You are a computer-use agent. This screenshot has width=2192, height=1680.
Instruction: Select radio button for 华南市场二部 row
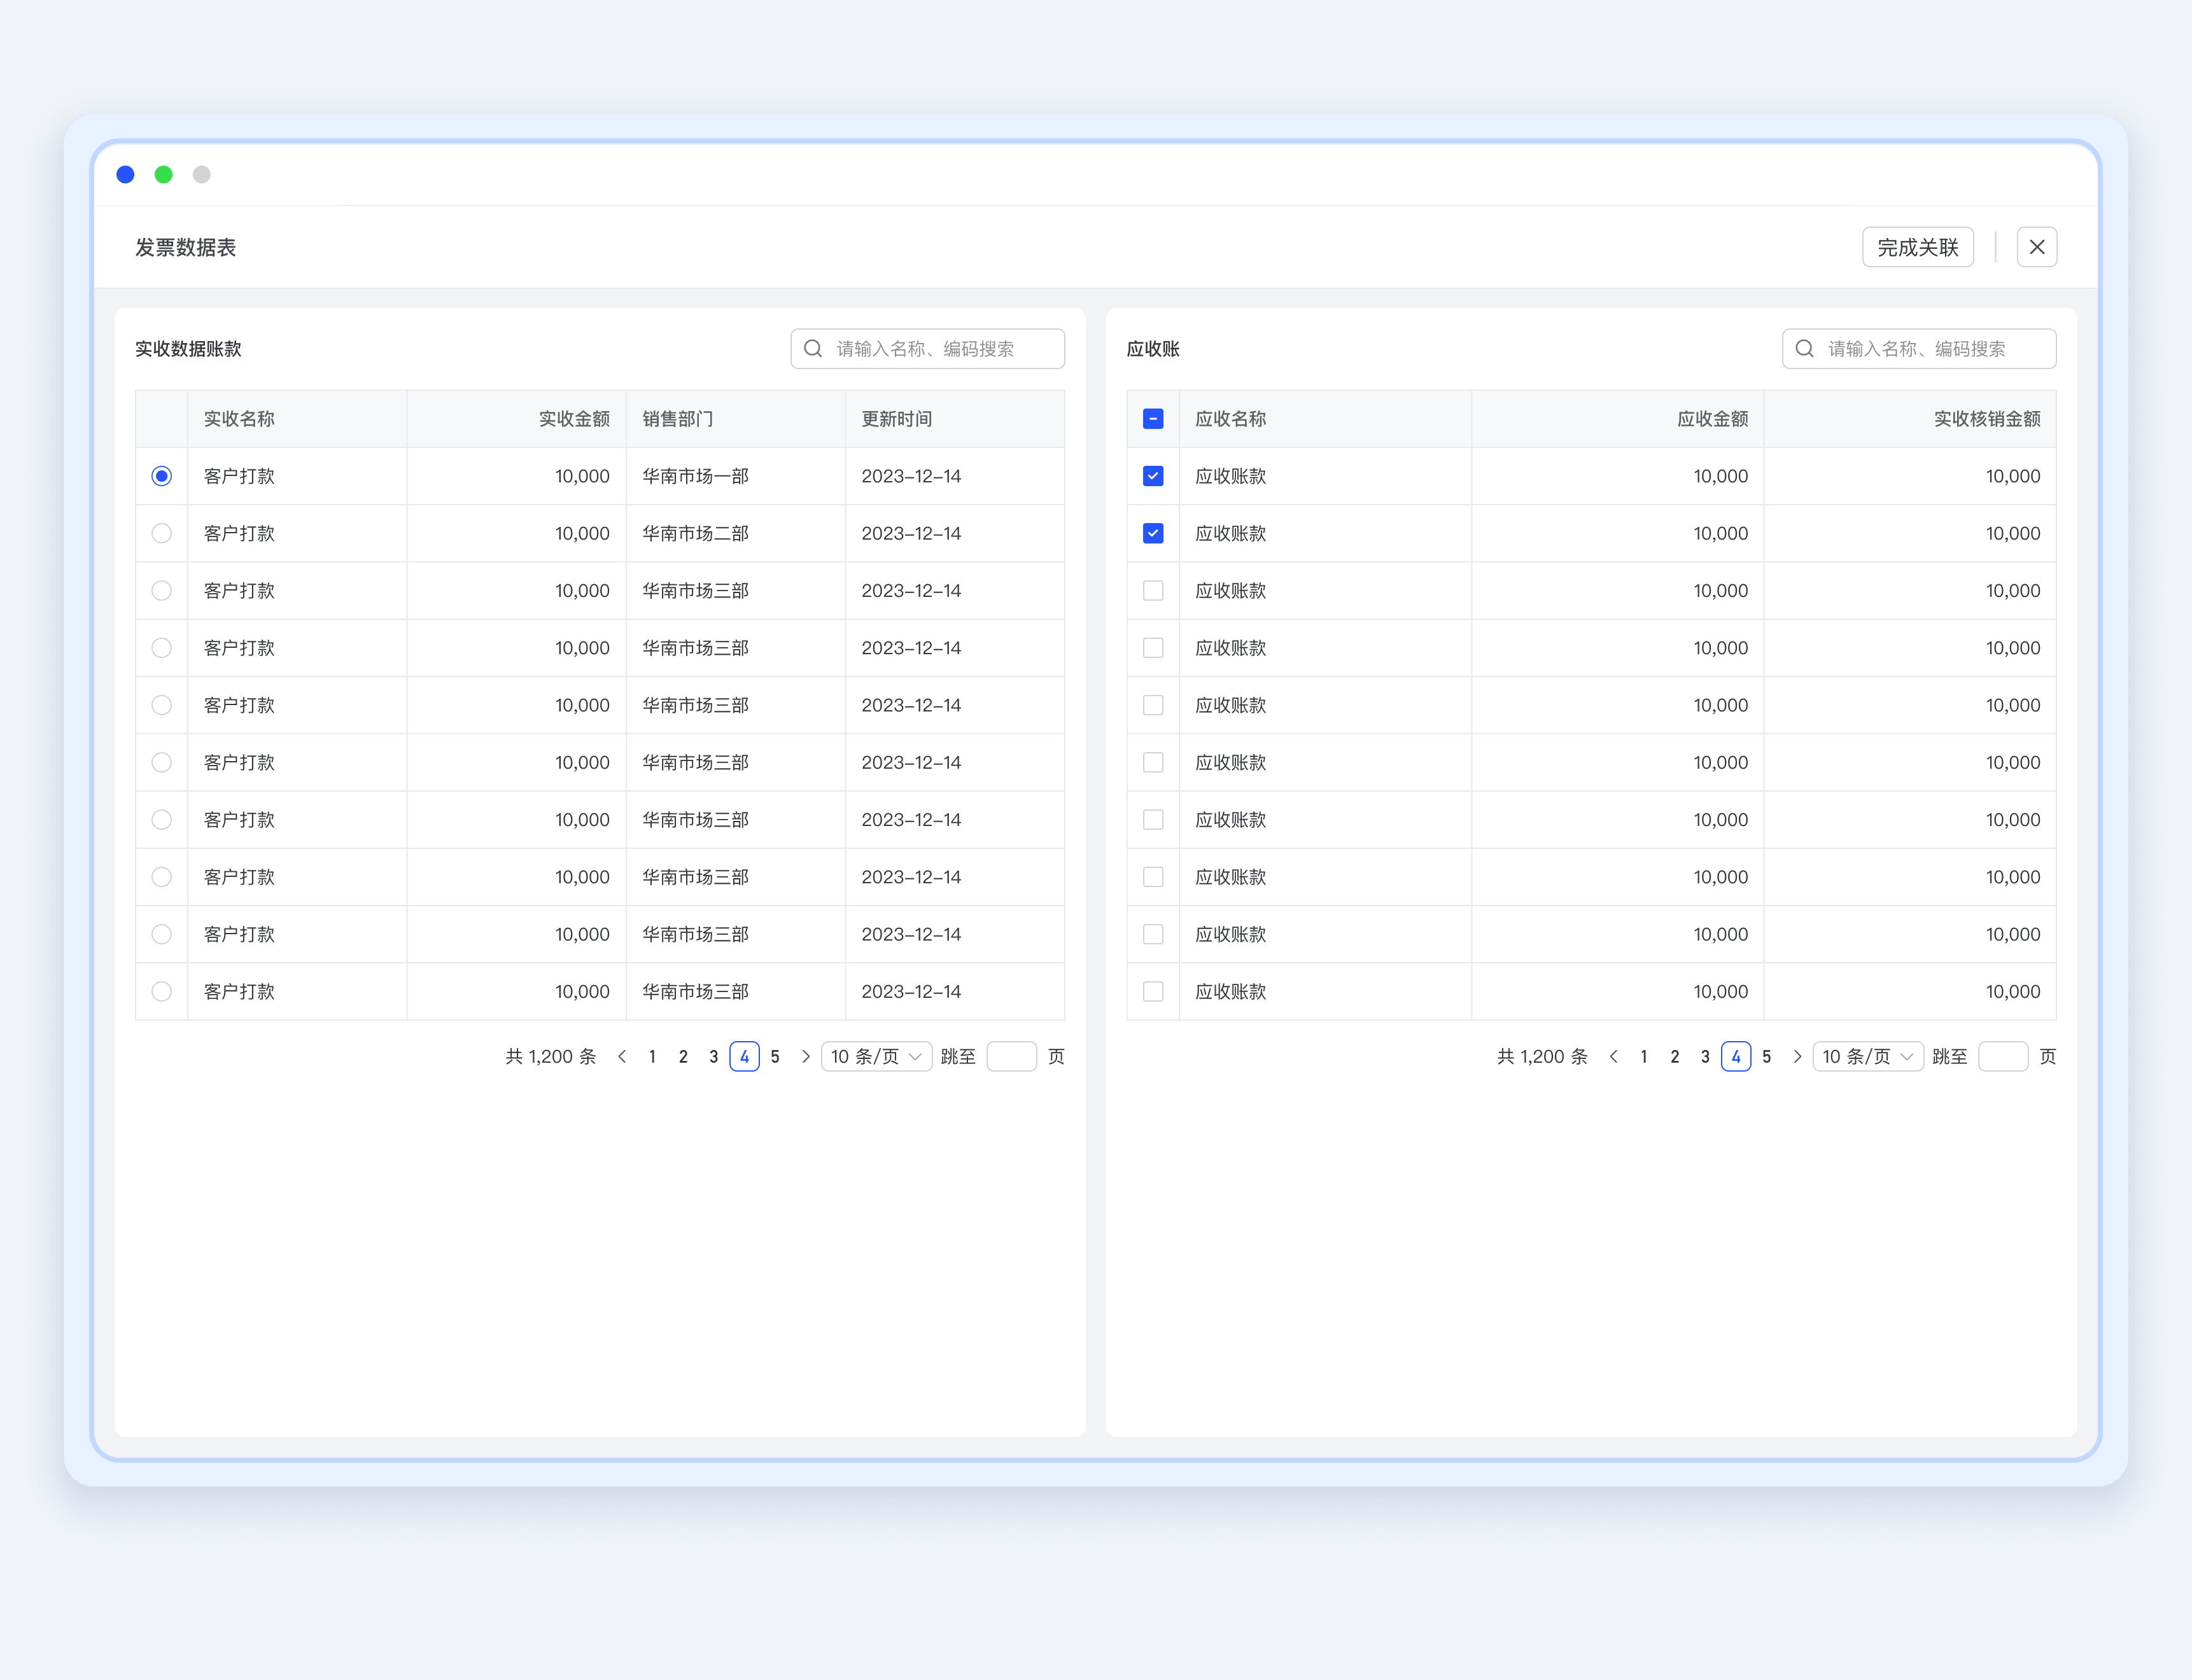(161, 533)
